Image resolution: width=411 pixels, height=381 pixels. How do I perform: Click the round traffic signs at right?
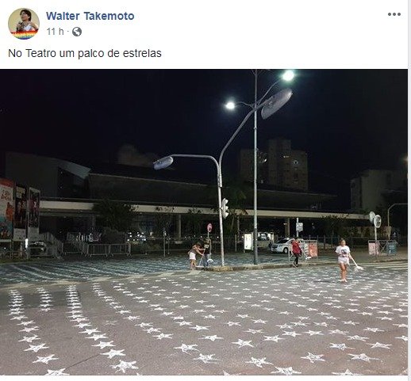375,219
